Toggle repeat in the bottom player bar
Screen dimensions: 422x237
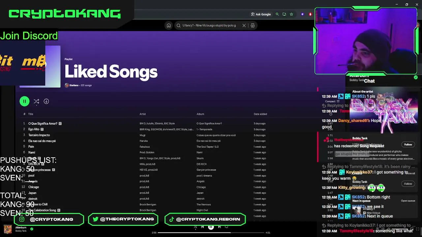226,227
